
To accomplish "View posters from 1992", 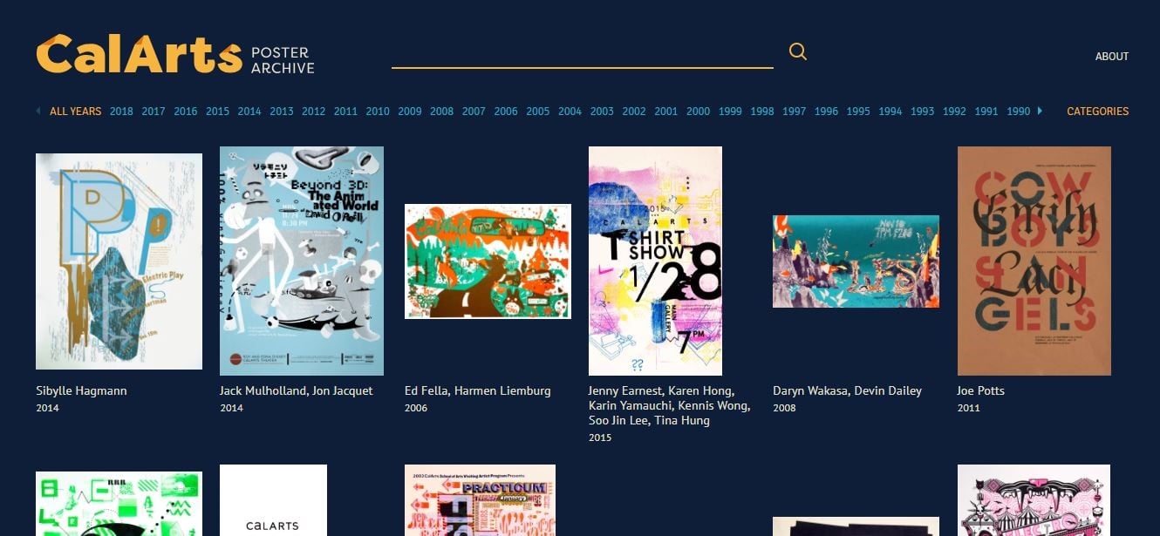I will (x=954, y=112).
